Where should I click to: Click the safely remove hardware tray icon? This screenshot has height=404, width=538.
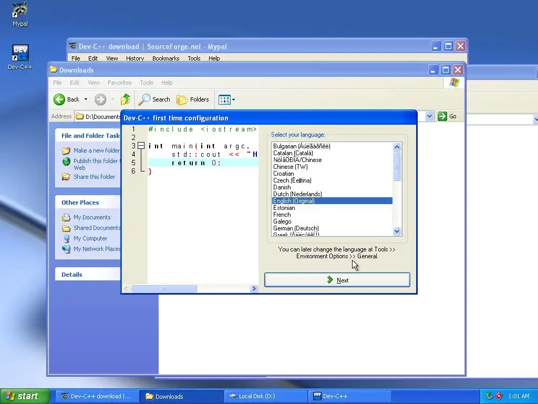pyautogui.click(x=489, y=396)
